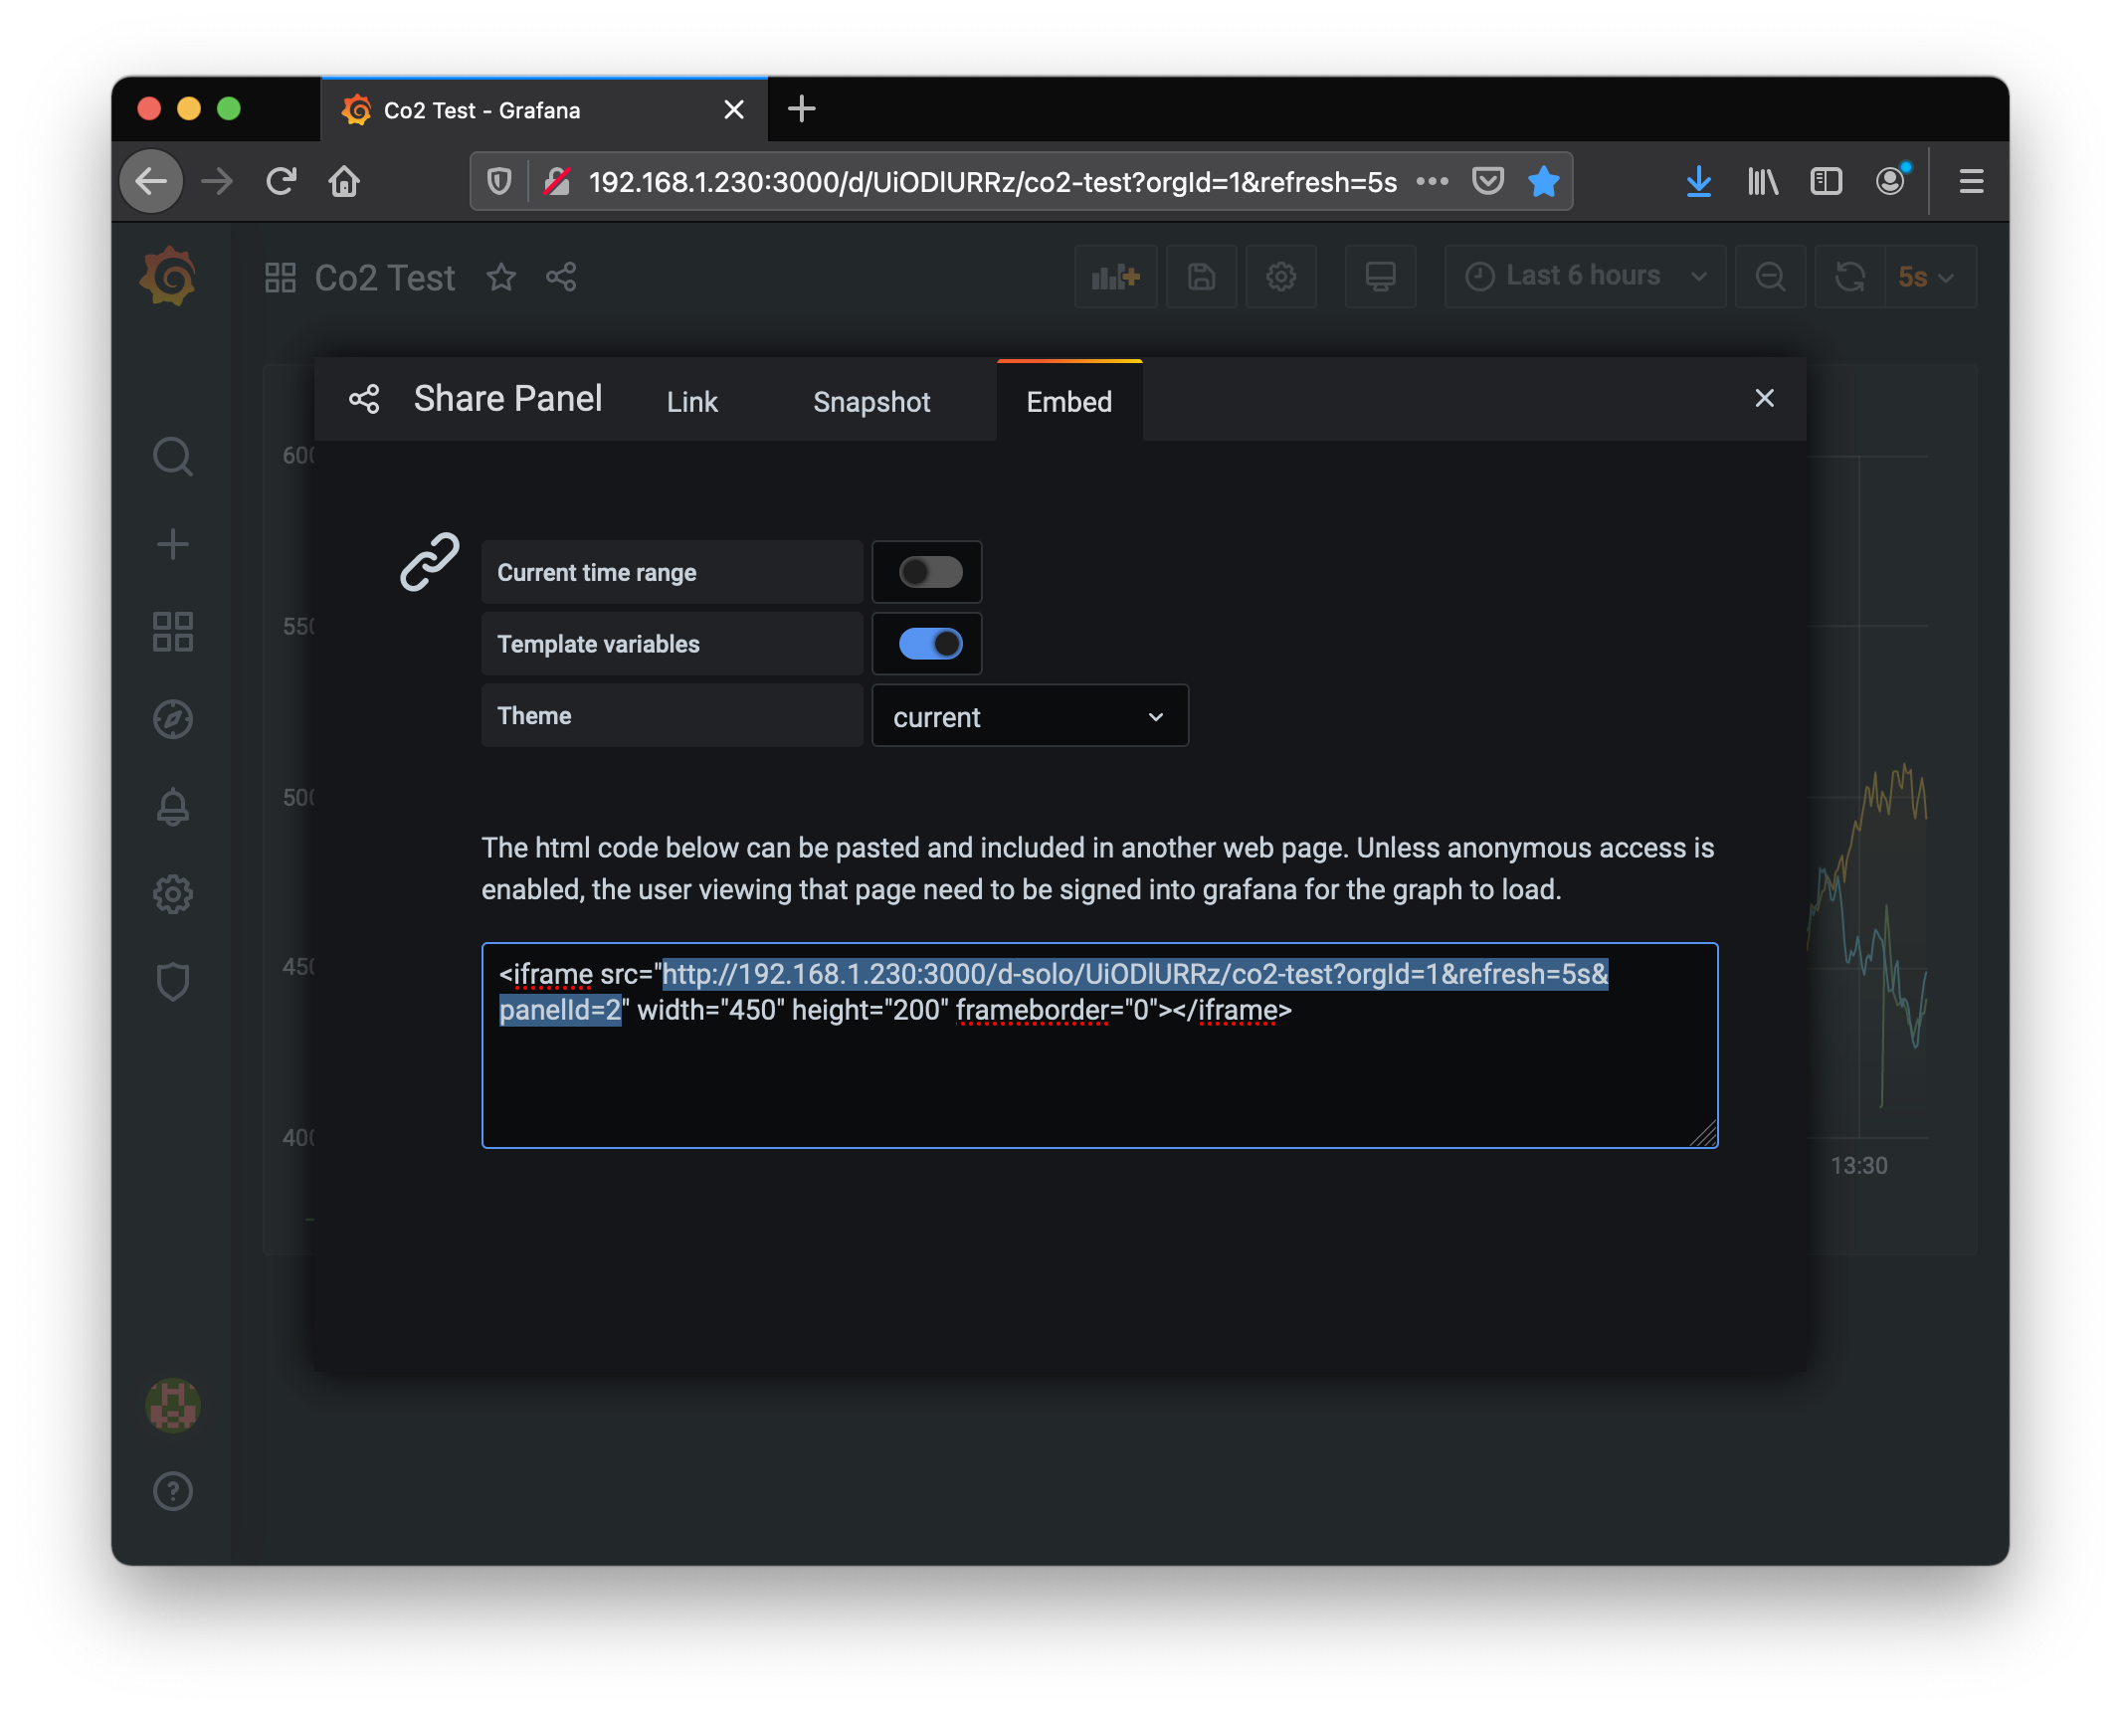Click the dashboard grid icon beside Co2 Test
Viewport: 2121px width, 1713px height.
(x=281, y=278)
